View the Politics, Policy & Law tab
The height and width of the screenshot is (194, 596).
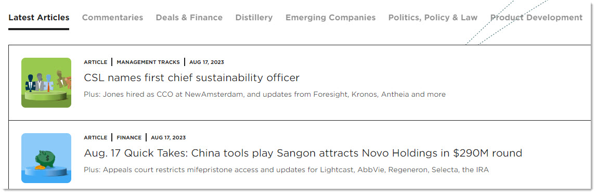coord(433,18)
